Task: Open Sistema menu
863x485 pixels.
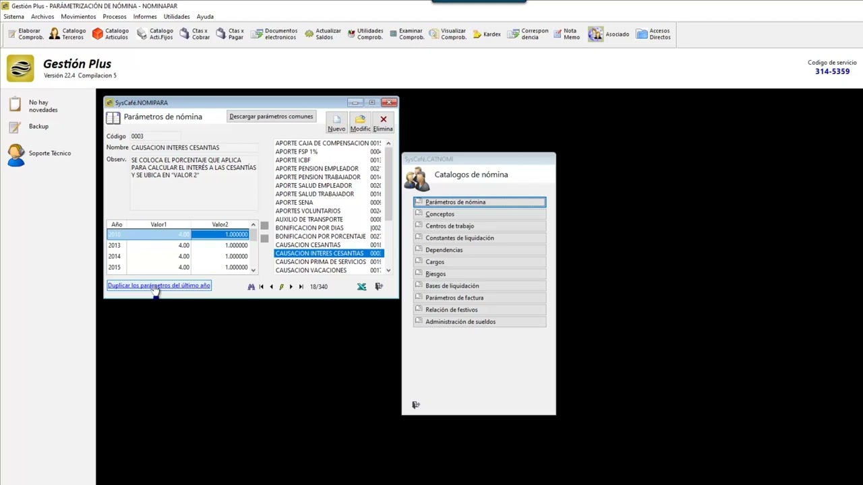Action: (x=13, y=16)
